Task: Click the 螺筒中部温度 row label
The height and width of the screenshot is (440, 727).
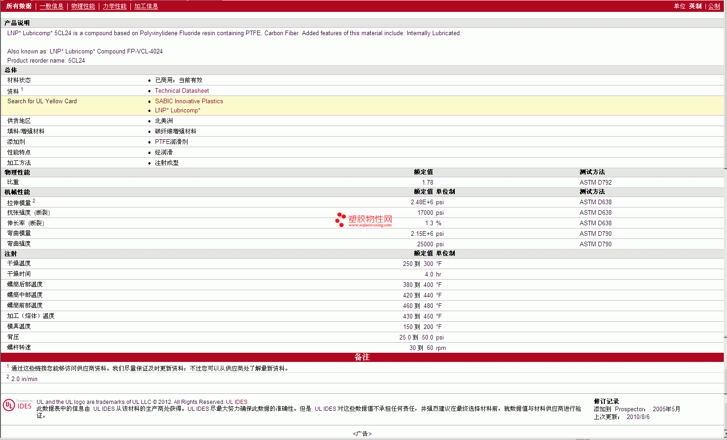Action: [25, 295]
